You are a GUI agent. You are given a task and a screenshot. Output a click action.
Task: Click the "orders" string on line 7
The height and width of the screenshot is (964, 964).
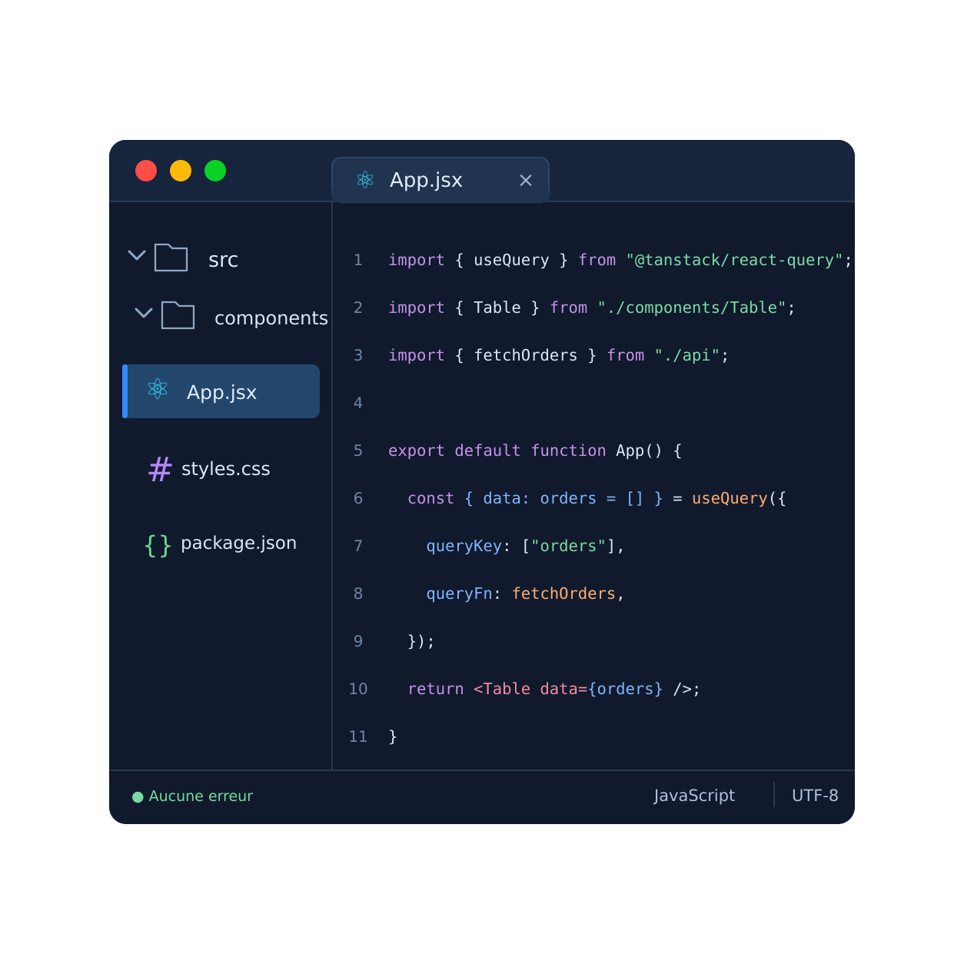(568, 546)
